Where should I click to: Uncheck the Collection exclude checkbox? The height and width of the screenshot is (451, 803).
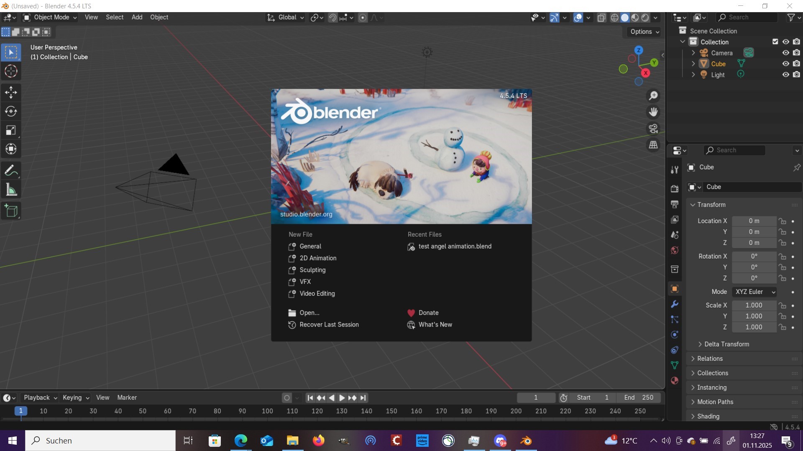point(775,42)
